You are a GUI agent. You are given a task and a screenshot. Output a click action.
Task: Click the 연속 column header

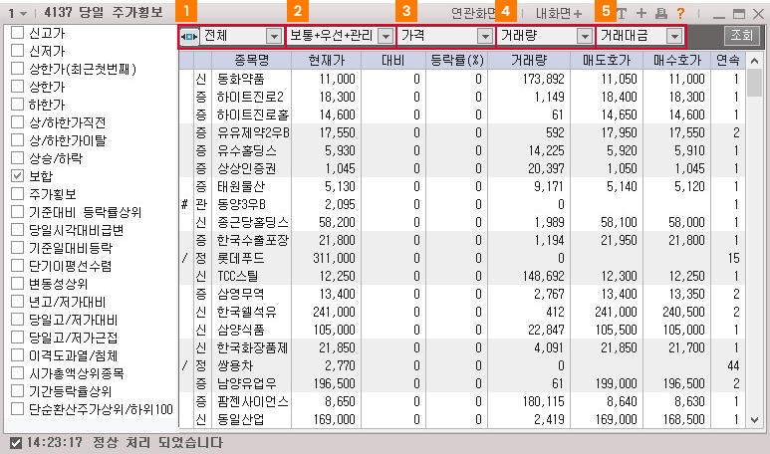pyautogui.click(x=728, y=60)
